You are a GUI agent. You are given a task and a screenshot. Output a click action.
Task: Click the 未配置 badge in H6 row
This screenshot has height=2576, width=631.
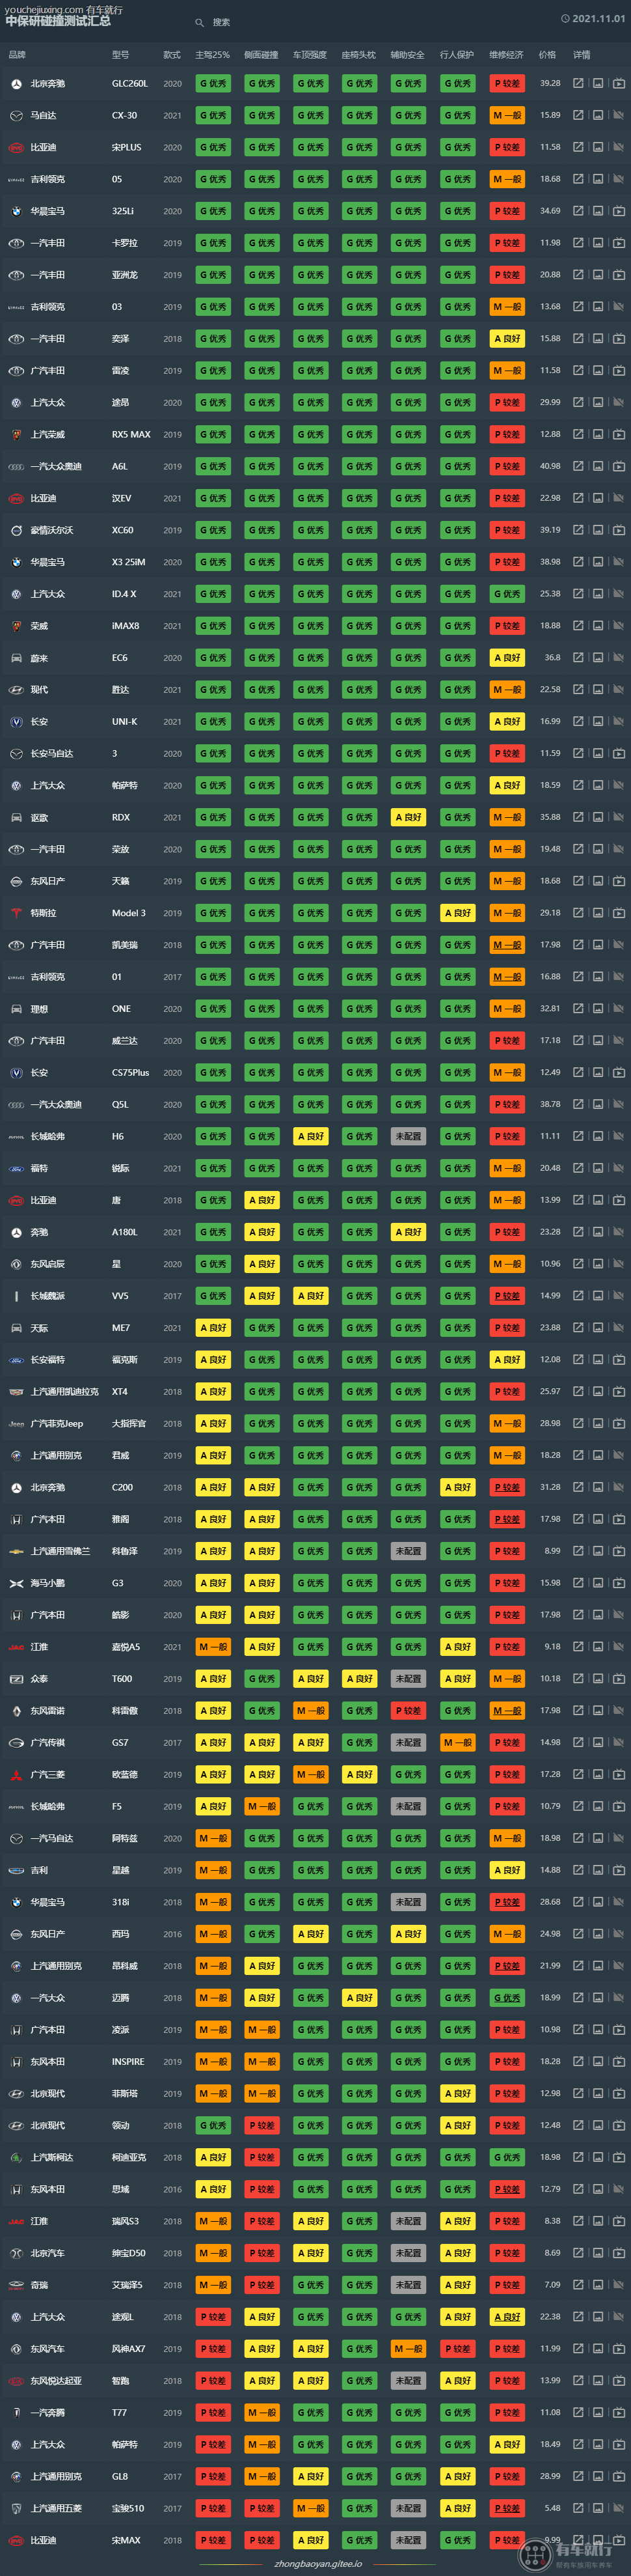pyautogui.click(x=409, y=1136)
